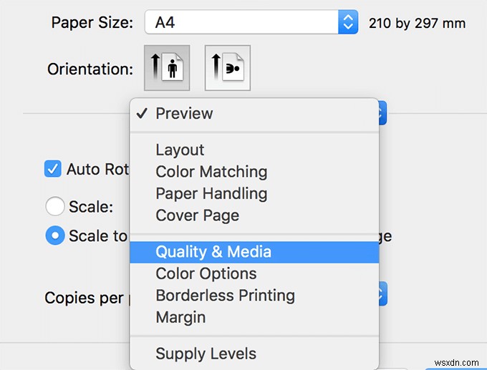Open the Copies per page dropdown

[382, 293]
